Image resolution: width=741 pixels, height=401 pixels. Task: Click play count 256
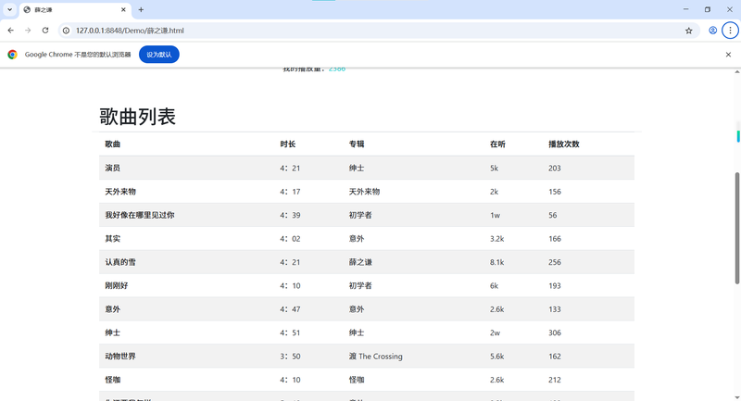pos(555,262)
